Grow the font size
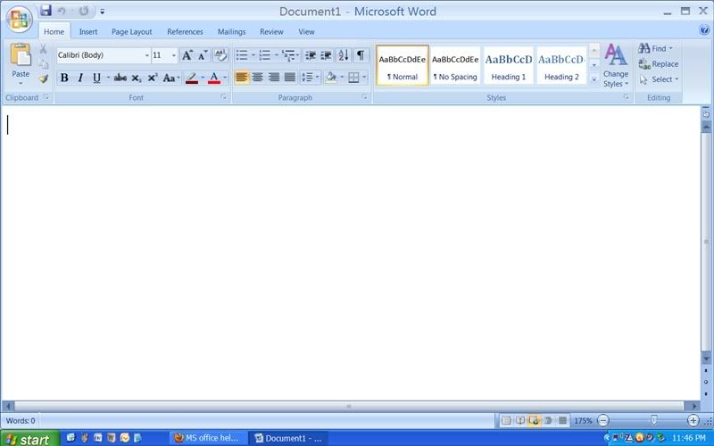This screenshot has width=714, height=446. 187,55
